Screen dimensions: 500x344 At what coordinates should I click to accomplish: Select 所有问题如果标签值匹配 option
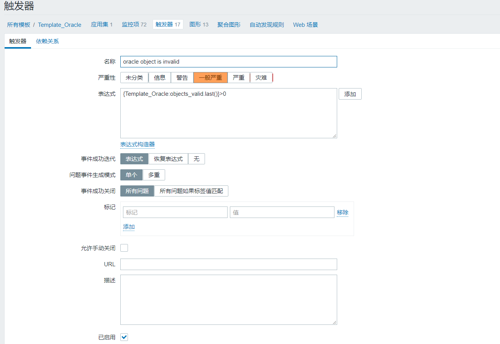point(191,191)
